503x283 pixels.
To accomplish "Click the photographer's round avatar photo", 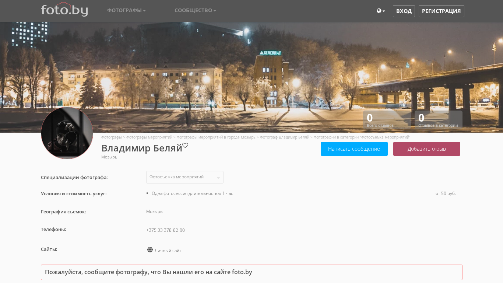I will (x=67, y=133).
